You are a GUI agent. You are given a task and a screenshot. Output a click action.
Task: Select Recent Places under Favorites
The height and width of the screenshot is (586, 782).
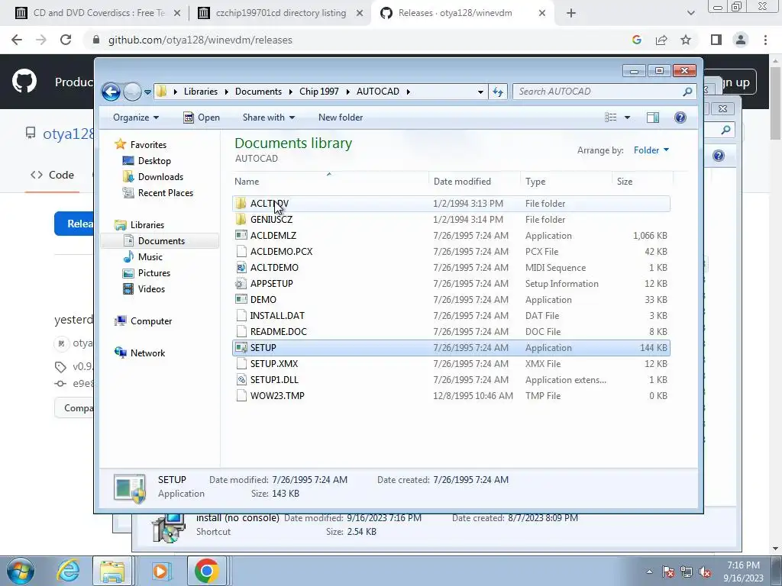[165, 193]
